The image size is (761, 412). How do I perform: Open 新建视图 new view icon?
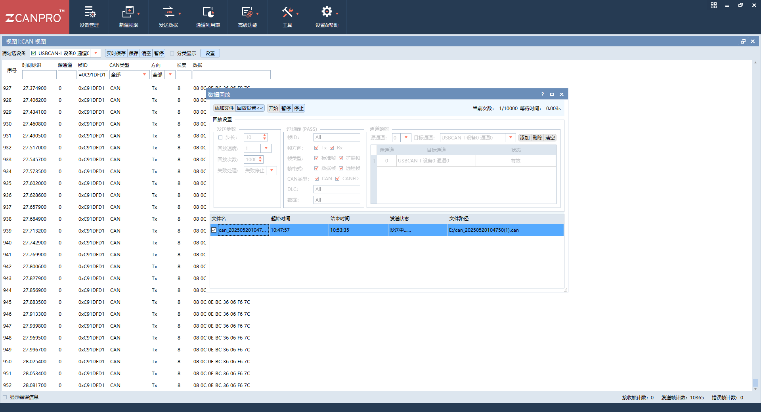click(128, 12)
